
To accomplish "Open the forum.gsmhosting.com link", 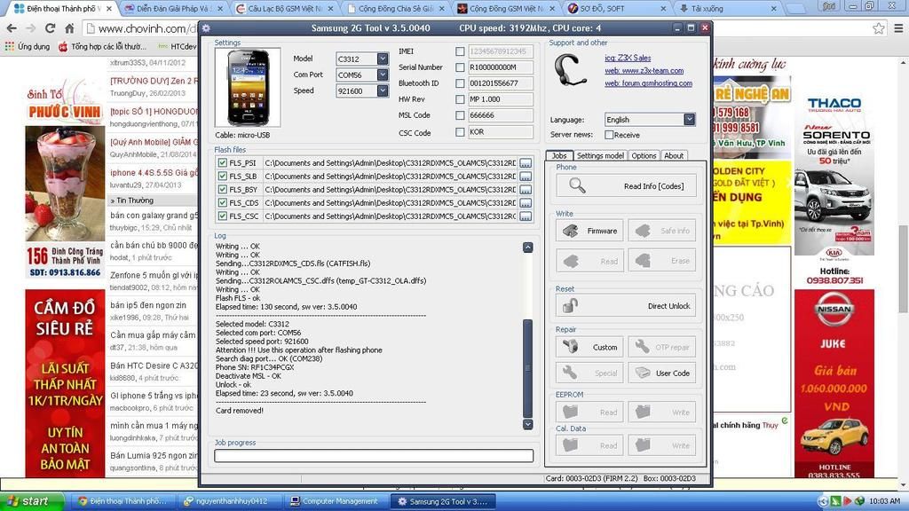I will [648, 83].
